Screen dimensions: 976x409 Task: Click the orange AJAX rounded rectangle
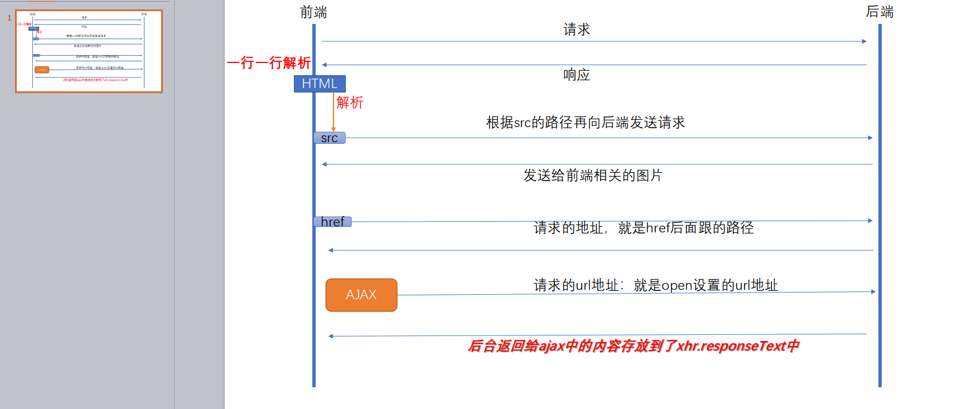361,295
